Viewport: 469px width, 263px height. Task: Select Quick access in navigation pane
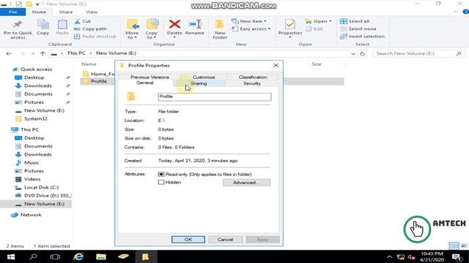pyautogui.click(x=36, y=69)
